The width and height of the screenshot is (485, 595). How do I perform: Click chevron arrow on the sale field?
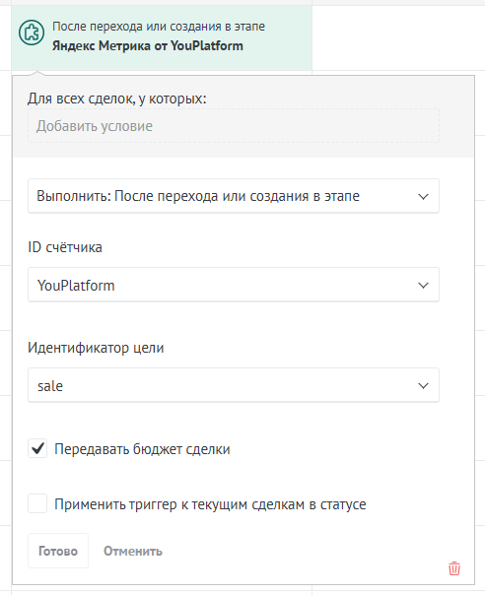tap(423, 386)
